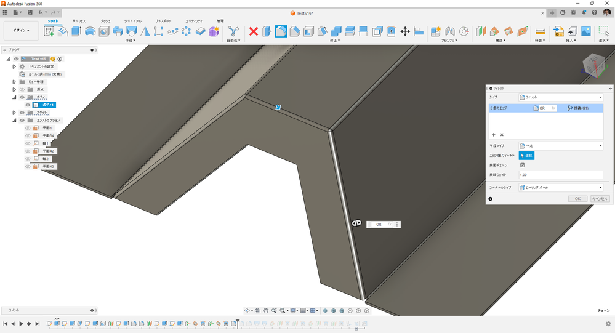The width and height of the screenshot is (615, 333).
Task: Click the Create Sketch icon
Action: 49,31
